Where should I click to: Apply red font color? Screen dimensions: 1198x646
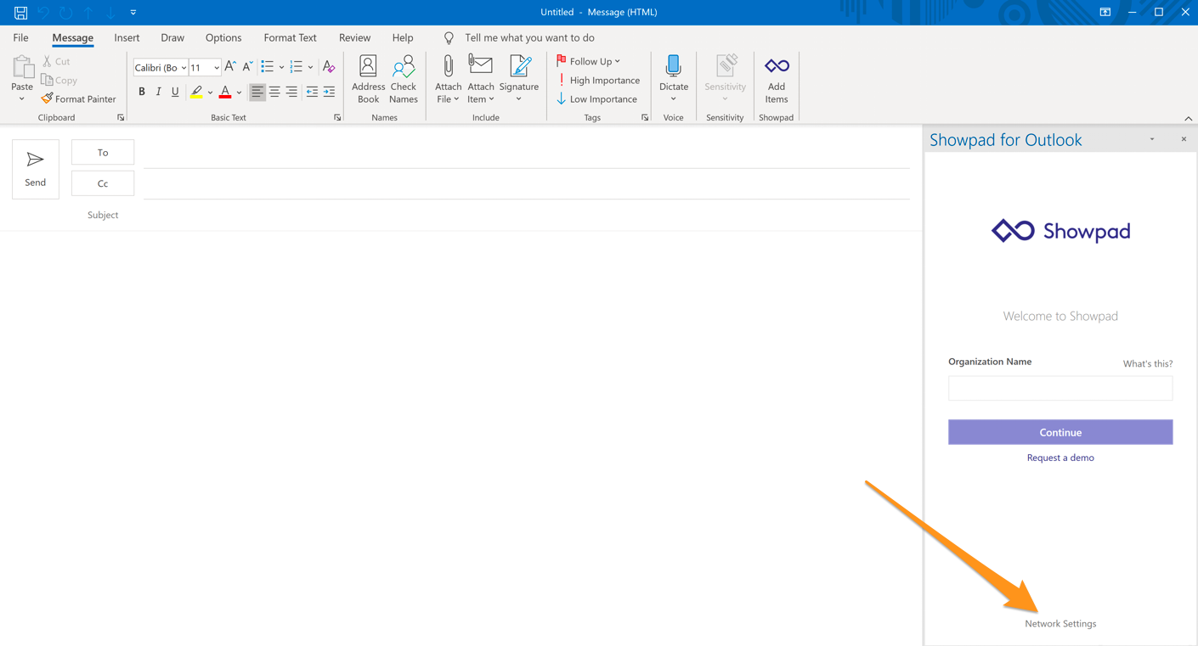point(225,92)
